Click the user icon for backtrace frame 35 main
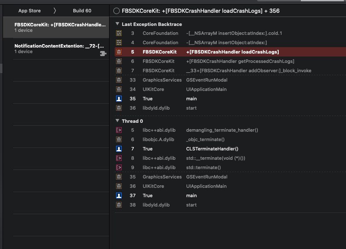This screenshot has height=249, width=346. [119, 99]
